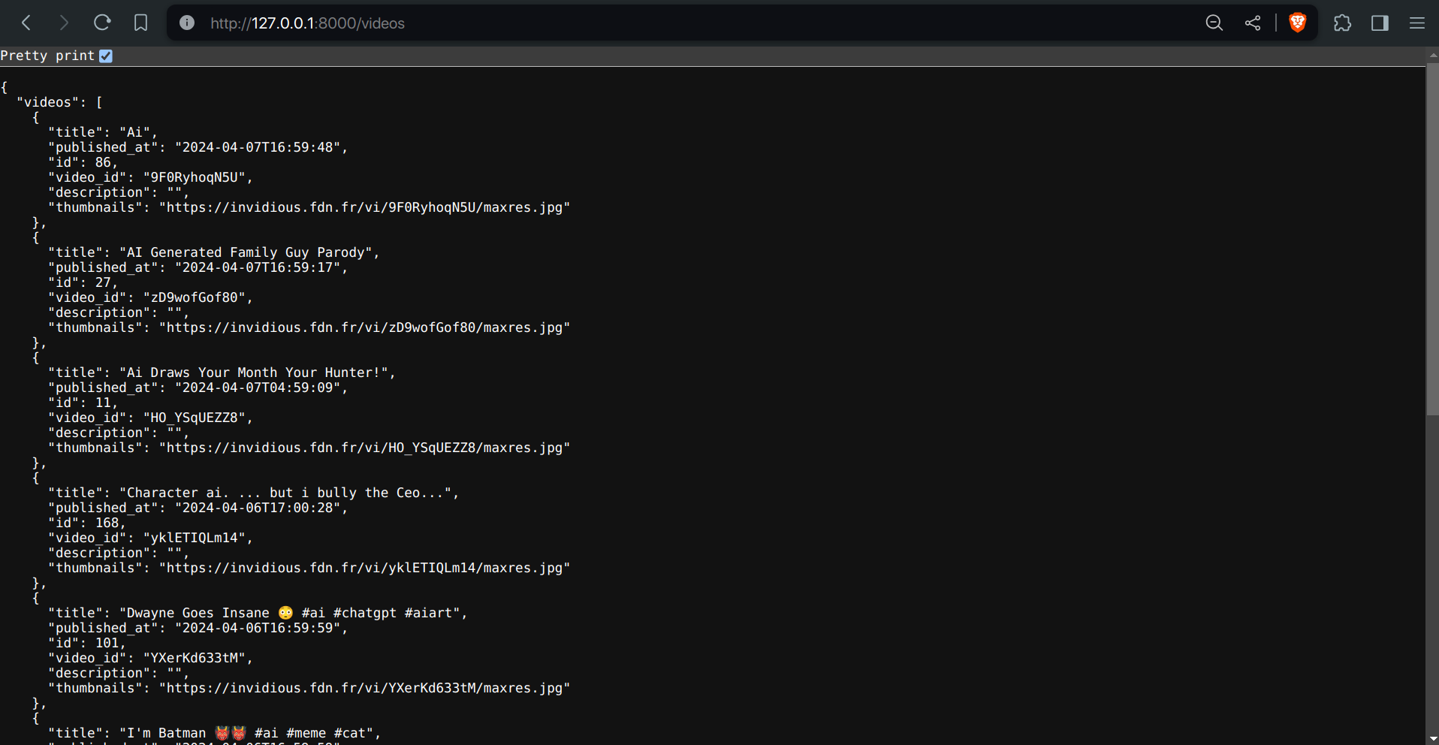Click the title "I'm Batman" line

pyautogui.click(x=214, y=733)
